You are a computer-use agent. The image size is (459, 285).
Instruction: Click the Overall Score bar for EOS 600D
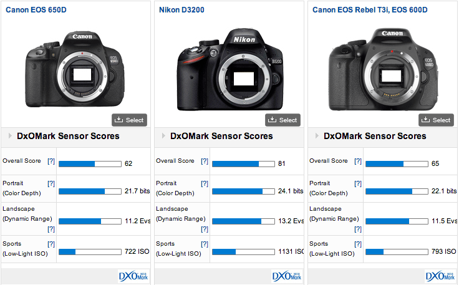[397, 164]
